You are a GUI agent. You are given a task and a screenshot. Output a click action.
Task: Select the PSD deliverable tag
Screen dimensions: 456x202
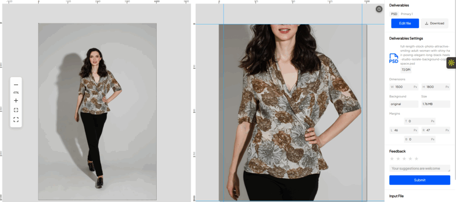point(394,14)
